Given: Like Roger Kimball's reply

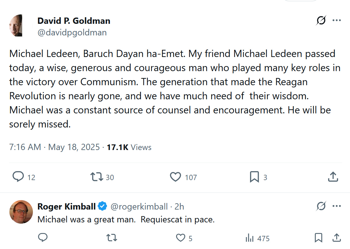Looking at the screenshot, I should coord(180,238).
